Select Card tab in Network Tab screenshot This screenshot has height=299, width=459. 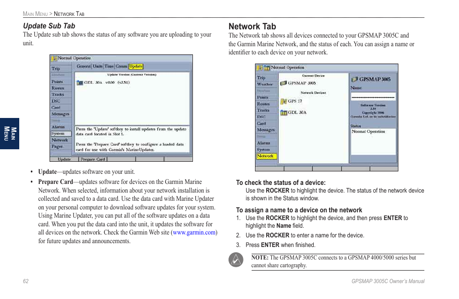tap(267, 123)
